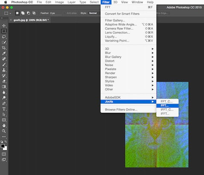204x175 pixels.
Task: Select the Clone Stamp tool
Action: tap(4, 70)
